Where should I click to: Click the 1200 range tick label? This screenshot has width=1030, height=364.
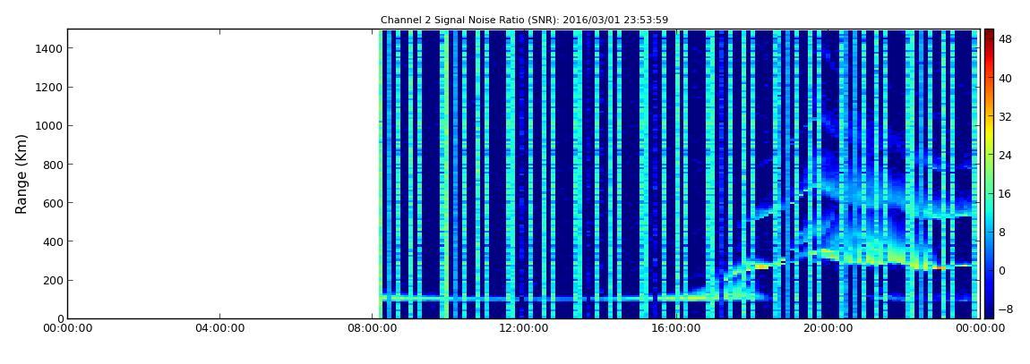(x=50, y=88)
